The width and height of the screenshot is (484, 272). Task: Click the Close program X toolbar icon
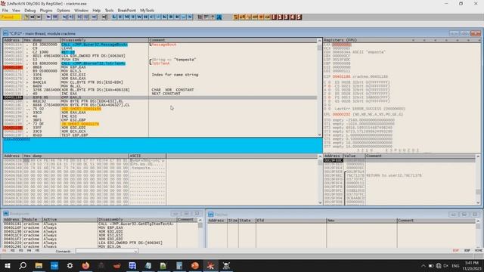click(39, 17)
